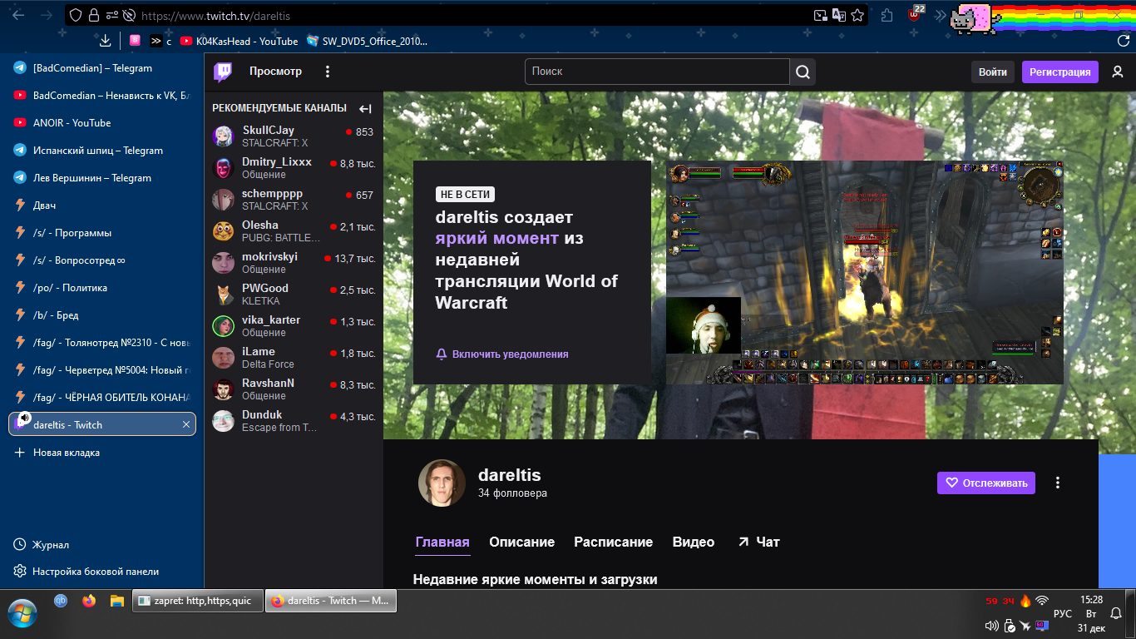Switch to the Главная tab

[x=442, y=542]
